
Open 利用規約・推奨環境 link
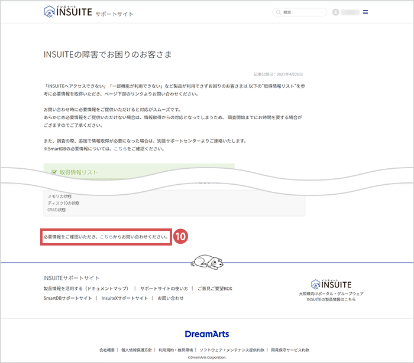(176, 350)
